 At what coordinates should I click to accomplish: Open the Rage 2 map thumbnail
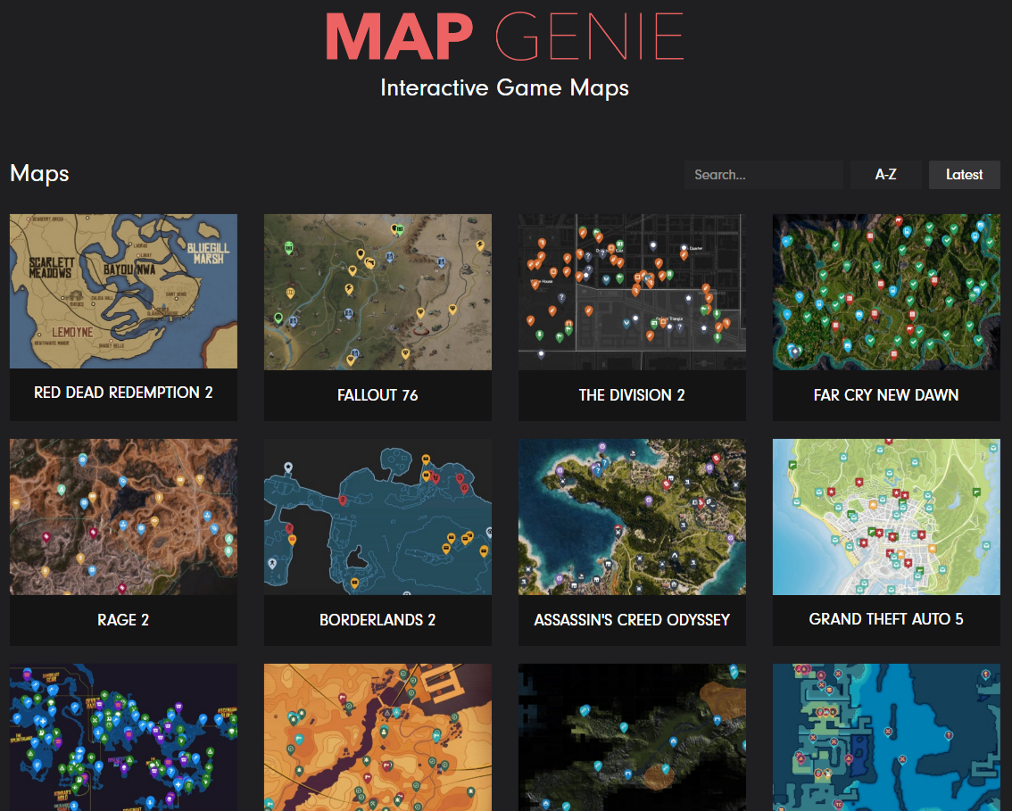[123, 517]
